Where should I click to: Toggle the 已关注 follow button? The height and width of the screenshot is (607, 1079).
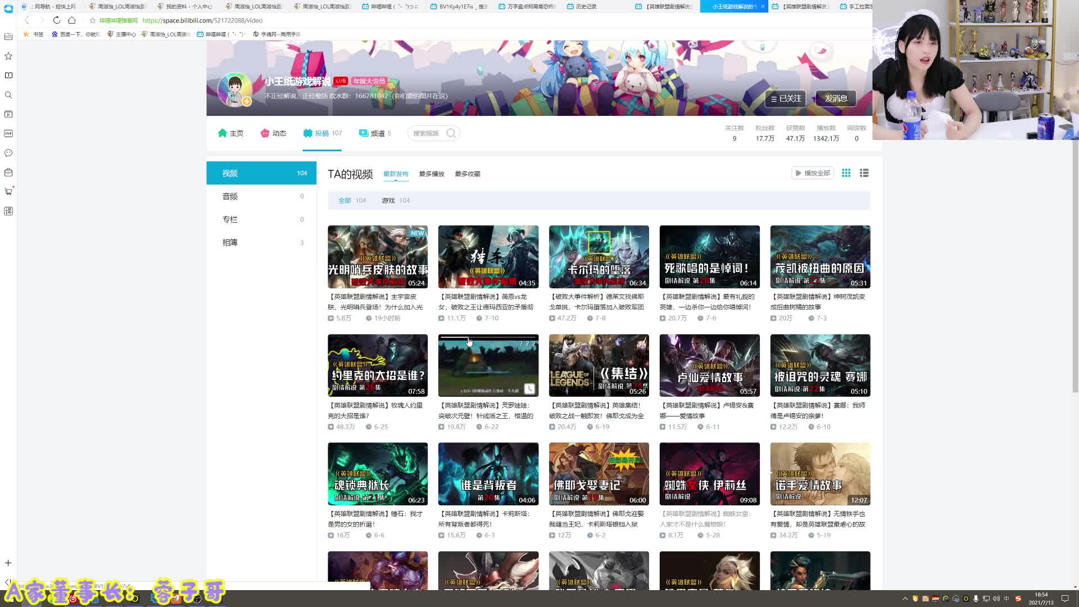(x=785, y=98)
